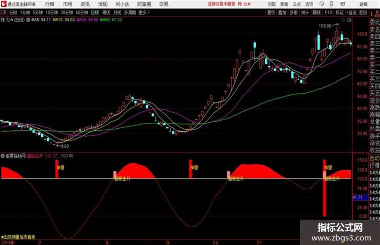Image resolution: width=380 pixels, height=245 pixels.
Task: Toggle the chart side panel icon
Action: coord(349,21)
